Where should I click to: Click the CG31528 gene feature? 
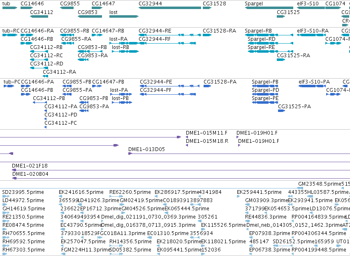pyautogui.click(x=207, y=8)
